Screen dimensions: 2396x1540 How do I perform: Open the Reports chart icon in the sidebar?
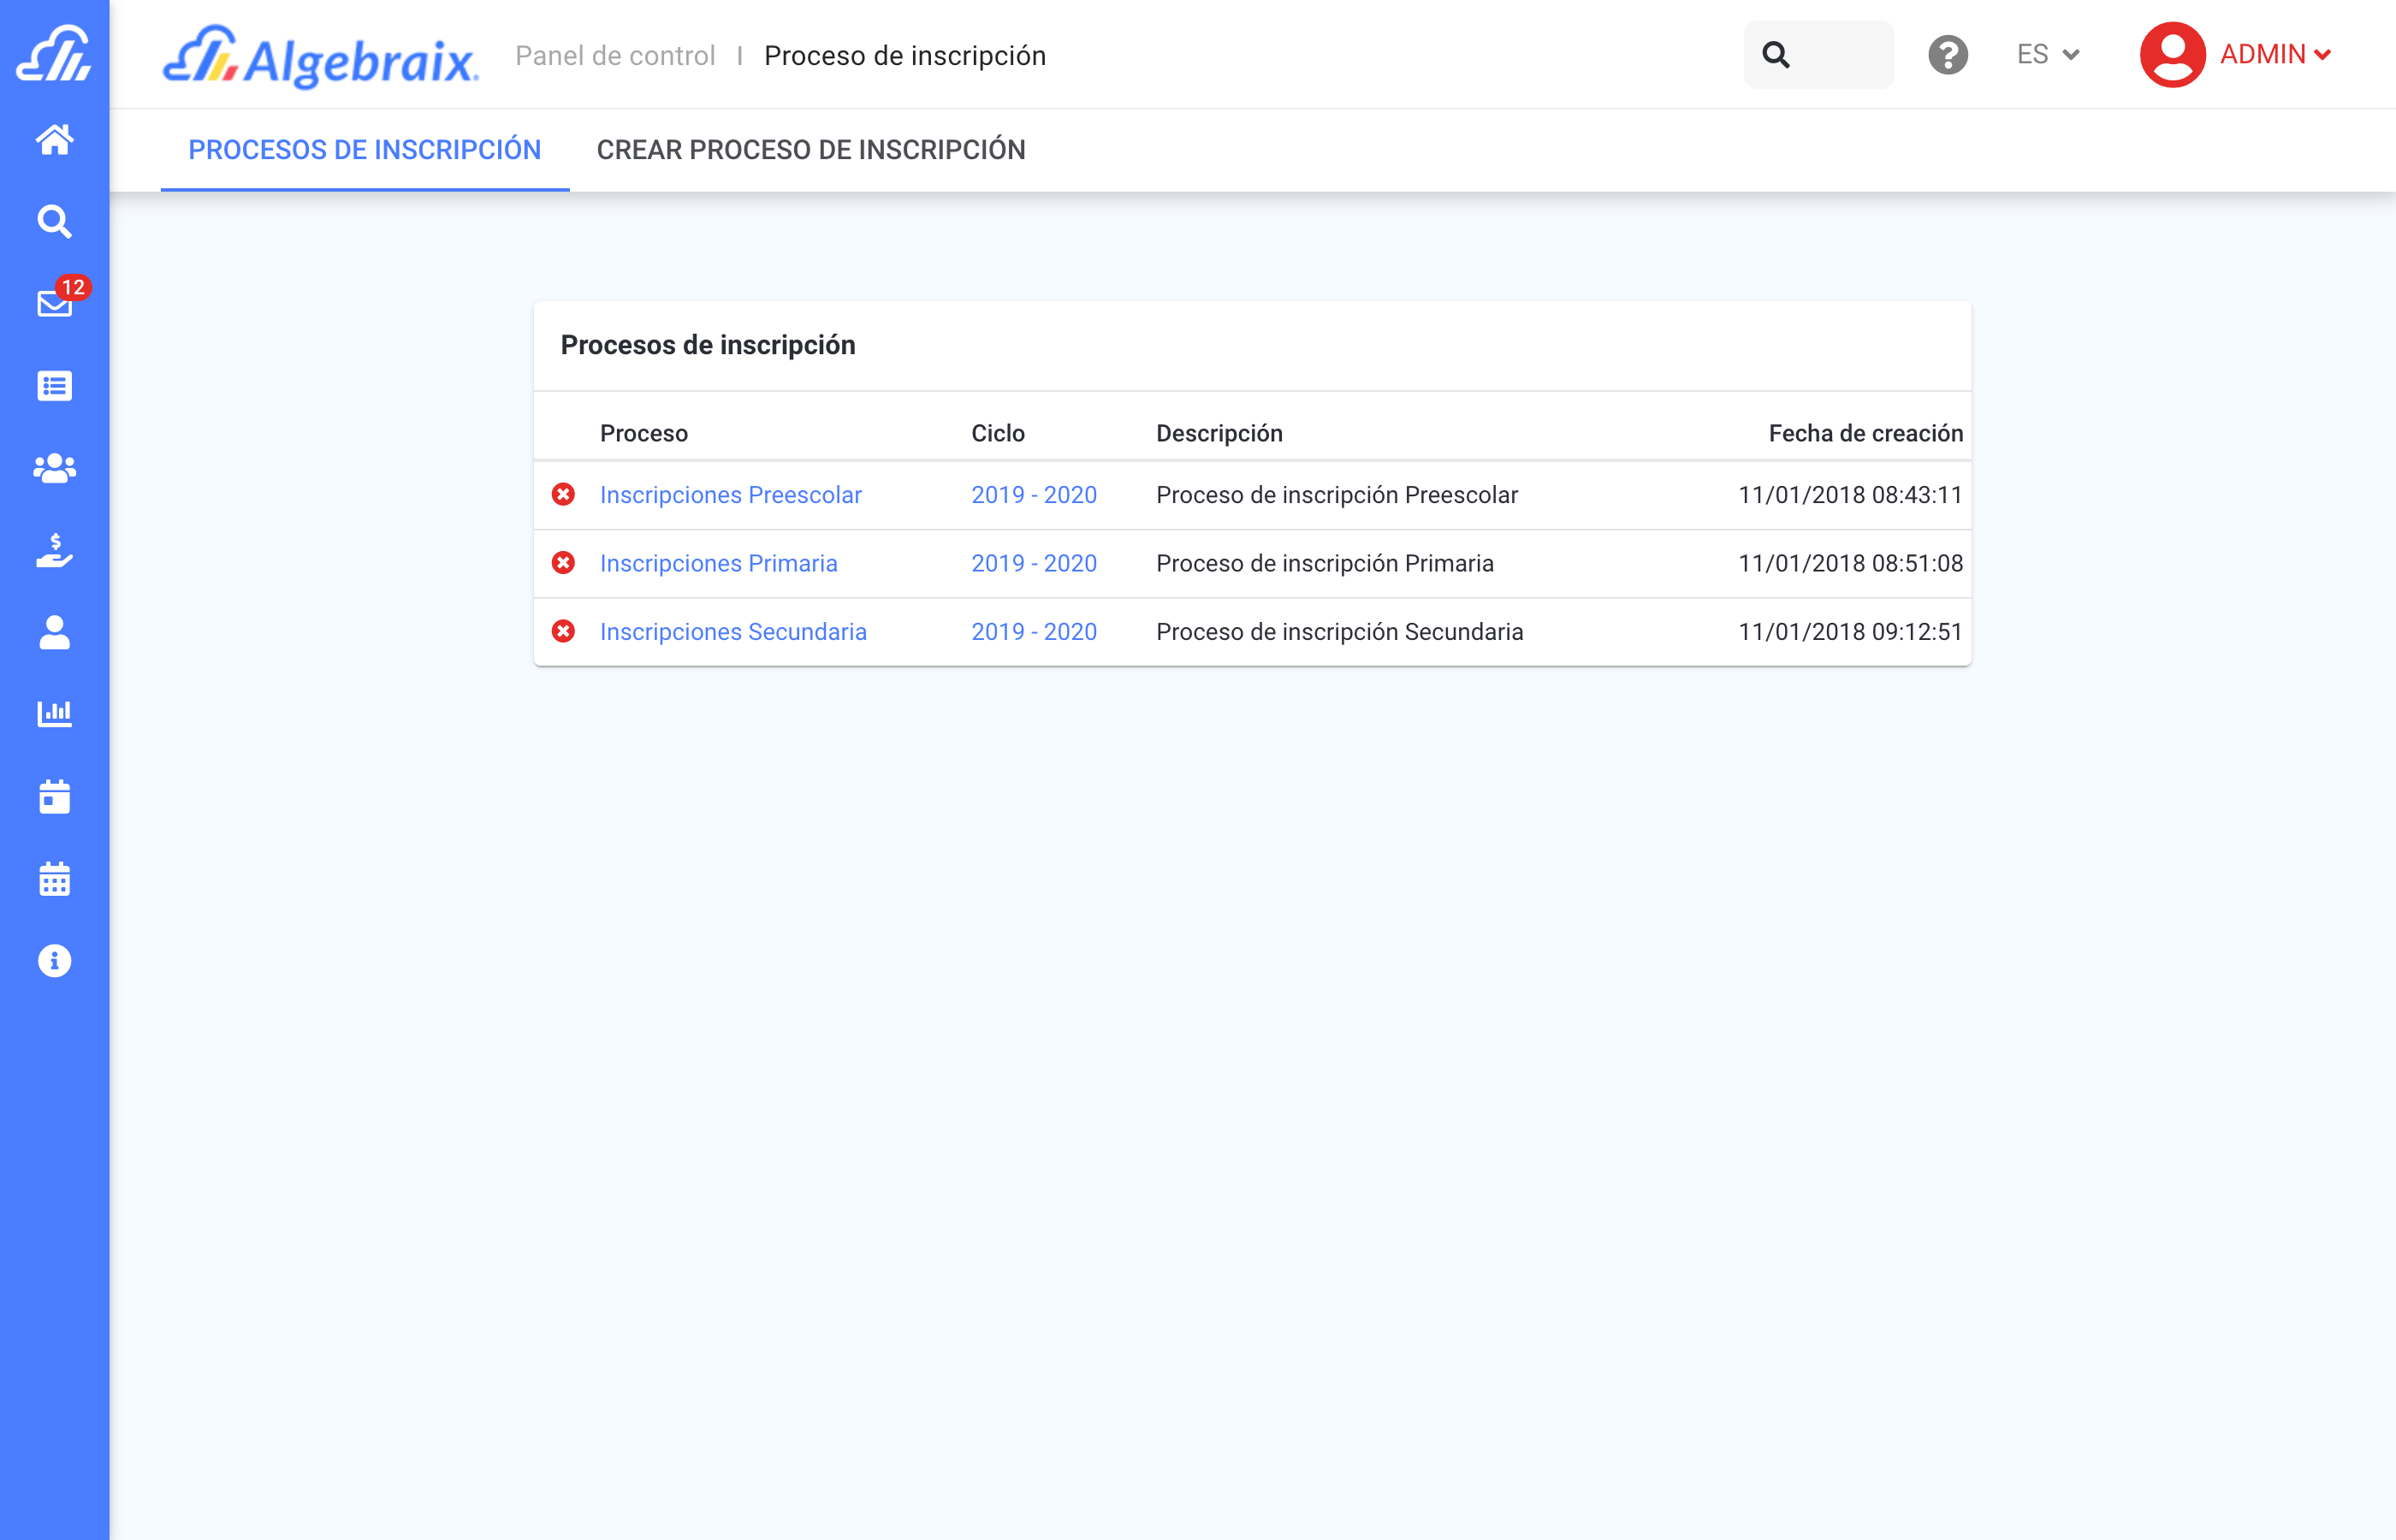click(55, 713)
